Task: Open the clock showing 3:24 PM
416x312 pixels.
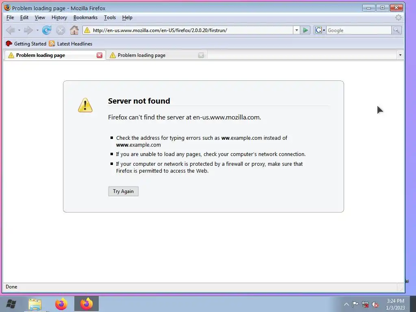Action: coord(395,304)
